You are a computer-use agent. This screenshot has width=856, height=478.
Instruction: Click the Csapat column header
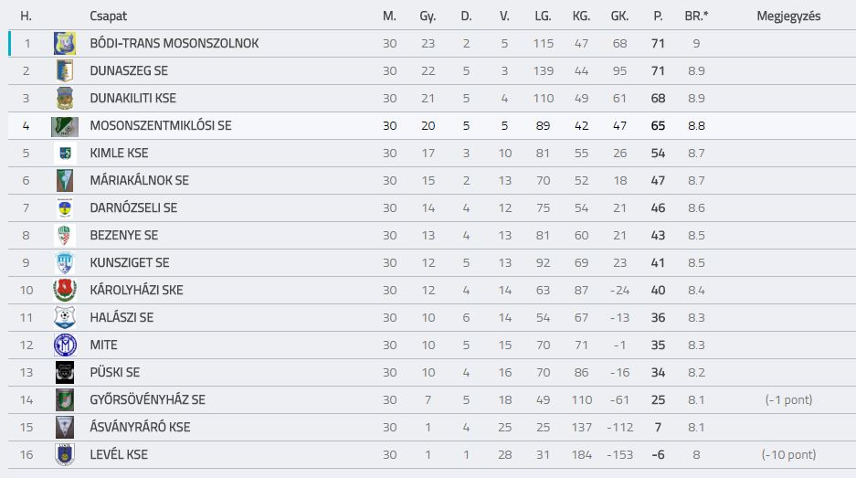108,16
